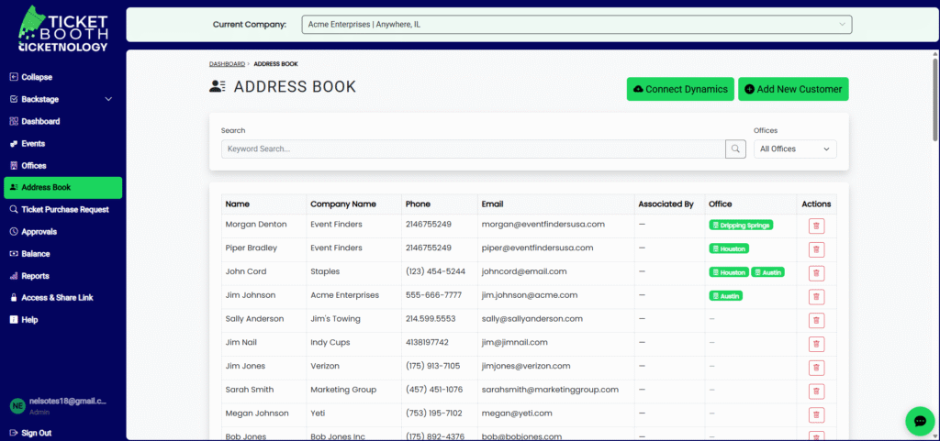The width and height of the screenshot is (940, 441).
Task: Click the name Megan Johnson
Action: 257,413
